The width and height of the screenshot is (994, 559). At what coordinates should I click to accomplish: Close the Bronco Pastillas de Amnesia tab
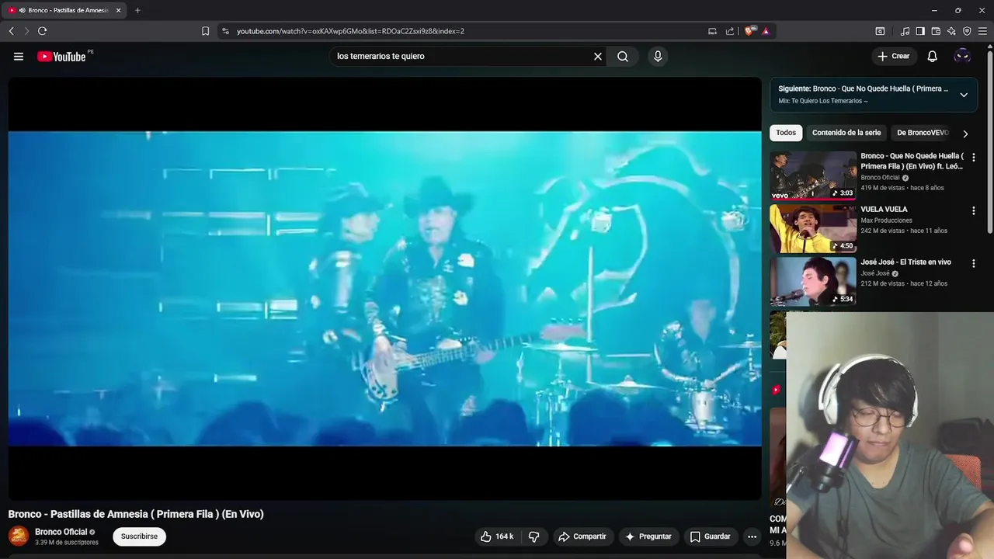click(x=119, y=10)
